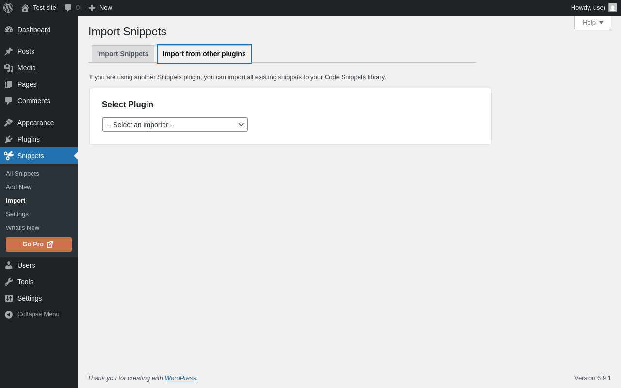This screenshot has width=621, height=388.
Task: Open the Test site home icon
Action: 25,8
